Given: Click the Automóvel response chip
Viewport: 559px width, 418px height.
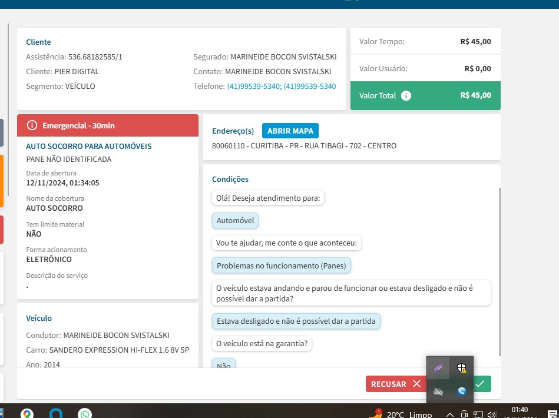Looking at the screenshot, I should (x=235, y=220).
